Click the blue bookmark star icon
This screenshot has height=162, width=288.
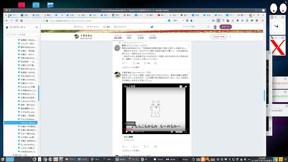(191, 21)
